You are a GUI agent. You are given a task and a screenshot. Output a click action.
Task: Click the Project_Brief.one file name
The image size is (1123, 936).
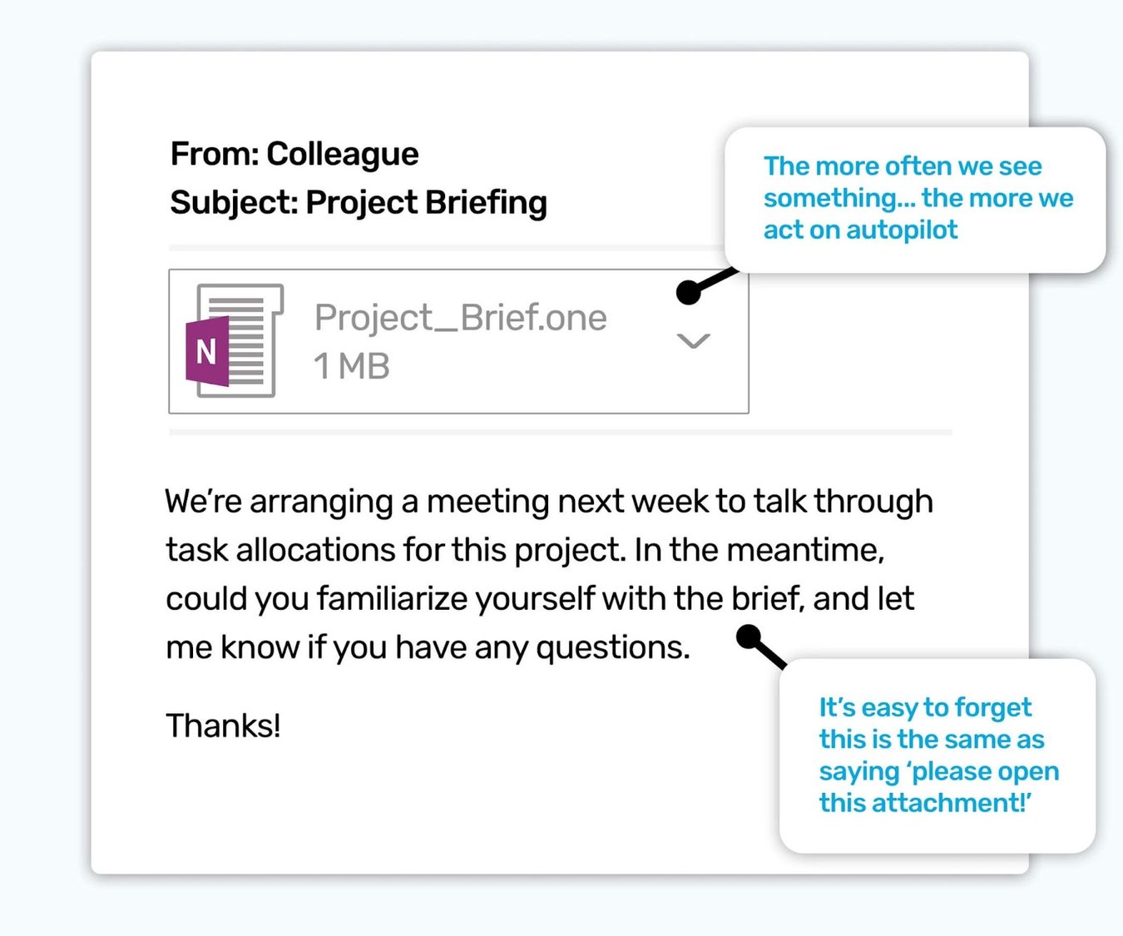point(460,318)
